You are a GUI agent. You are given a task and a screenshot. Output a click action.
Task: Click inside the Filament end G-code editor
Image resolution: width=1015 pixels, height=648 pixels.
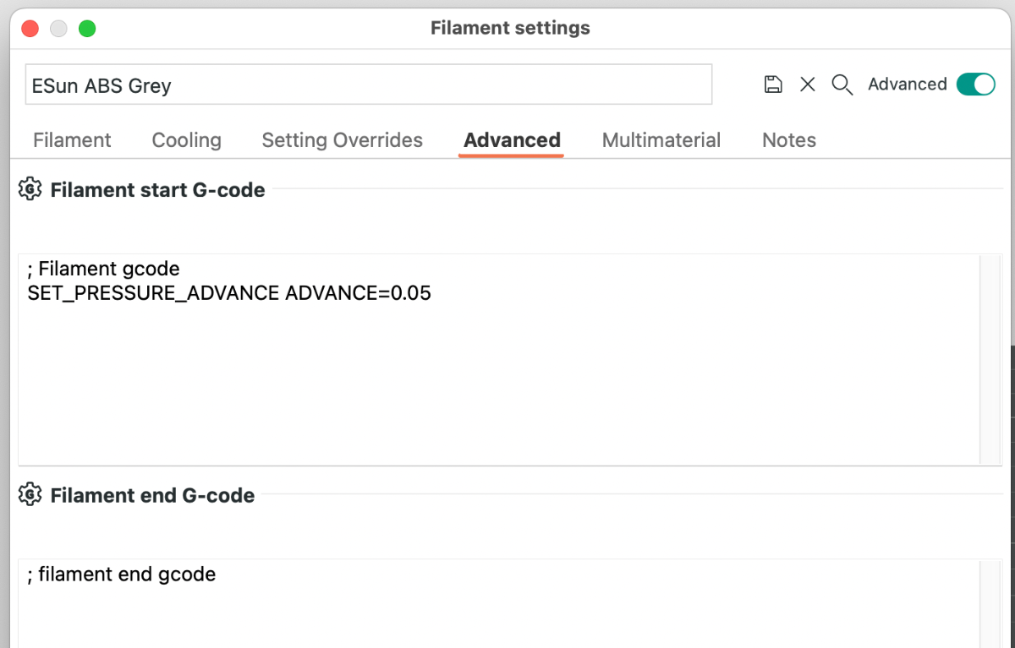pos(499,603)
